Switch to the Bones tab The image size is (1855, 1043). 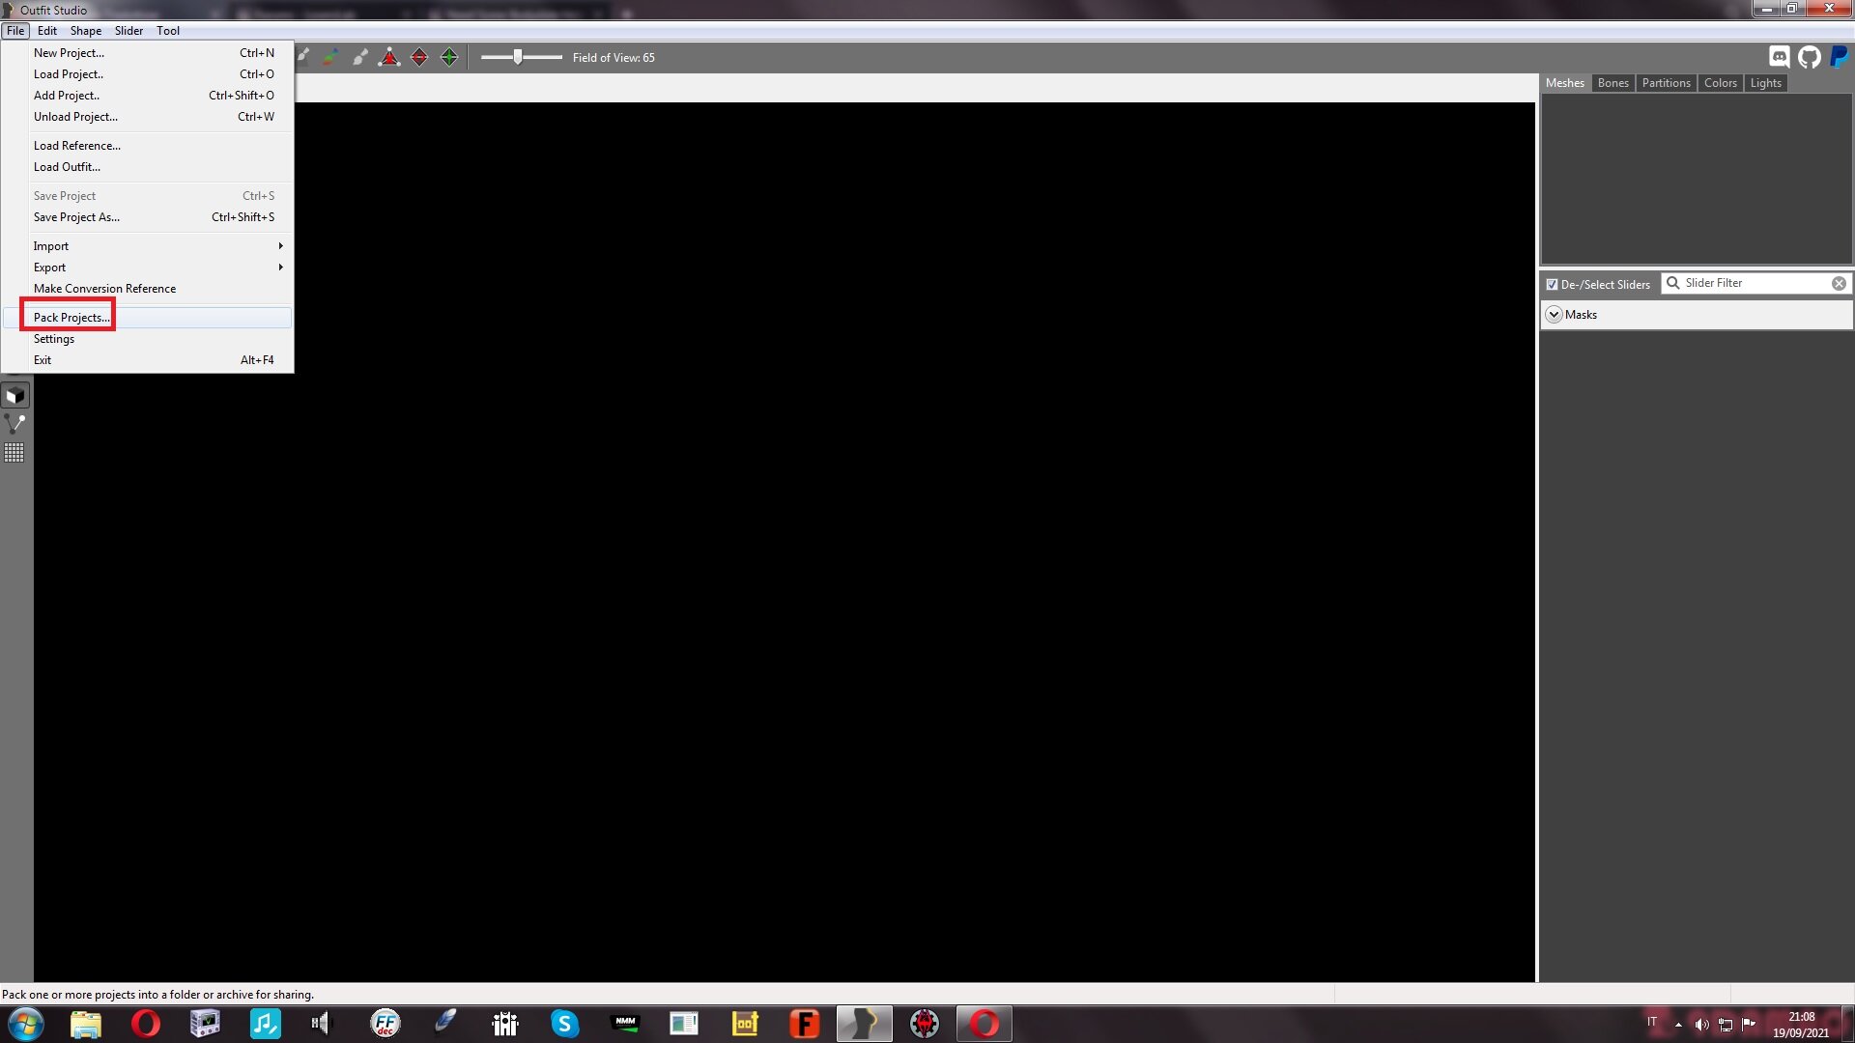[x=1612, y=83]
